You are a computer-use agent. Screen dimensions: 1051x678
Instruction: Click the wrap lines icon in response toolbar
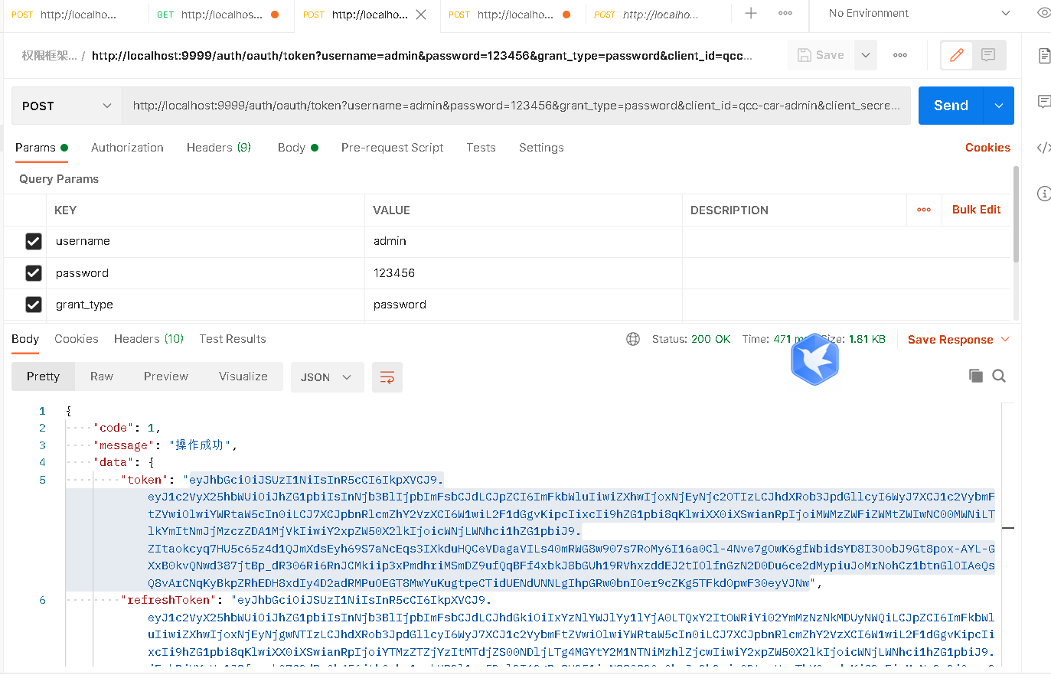387,377
